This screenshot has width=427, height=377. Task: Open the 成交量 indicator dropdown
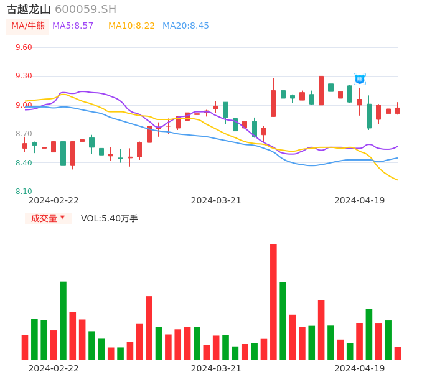coord(48,218)
